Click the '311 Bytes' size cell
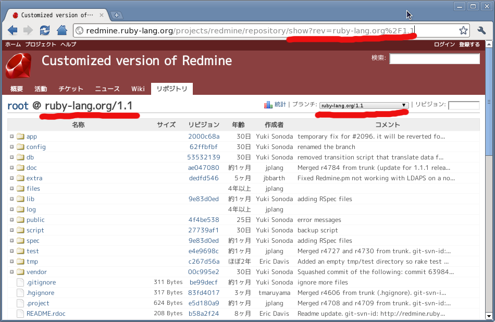The width and height of the screenshot is (495, 322). (x=168, y=282)
